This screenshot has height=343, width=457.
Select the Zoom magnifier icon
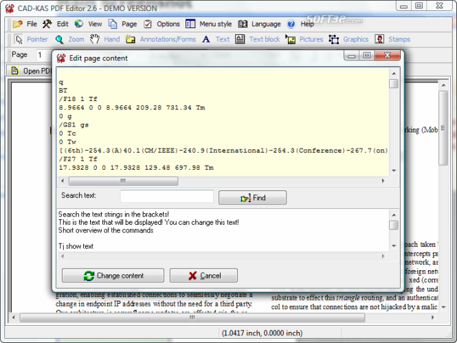tap(60, 39)
